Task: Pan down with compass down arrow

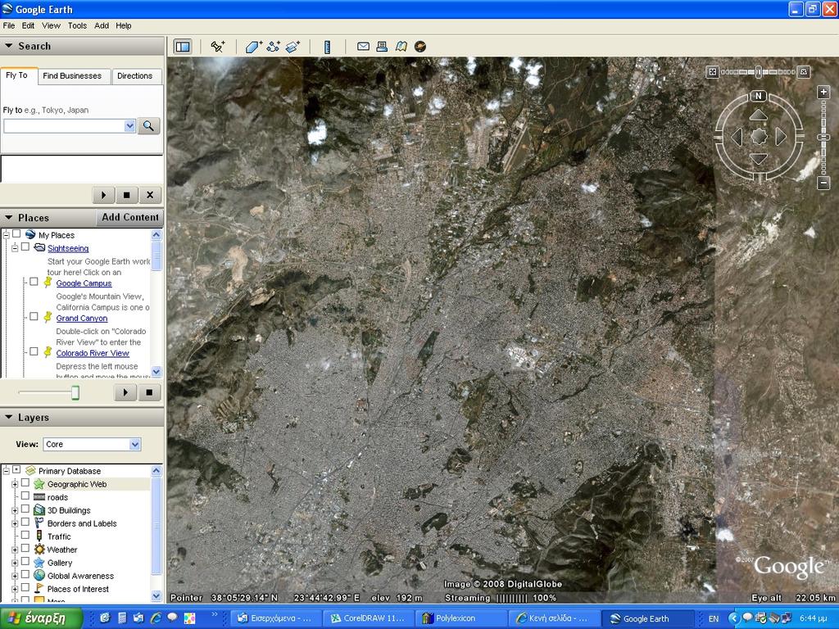Action: tap(758, 158)
